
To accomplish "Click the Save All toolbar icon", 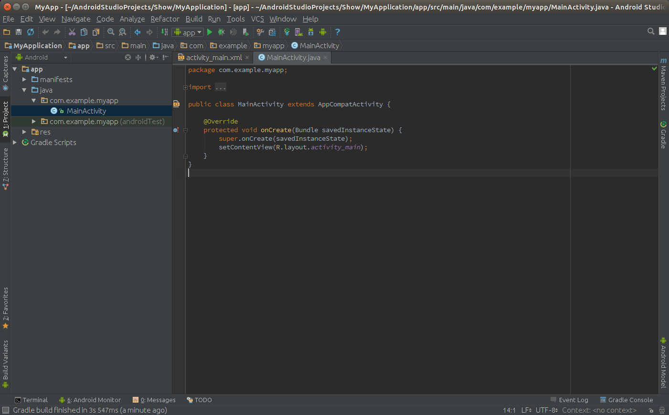I will tap(19, 32).
